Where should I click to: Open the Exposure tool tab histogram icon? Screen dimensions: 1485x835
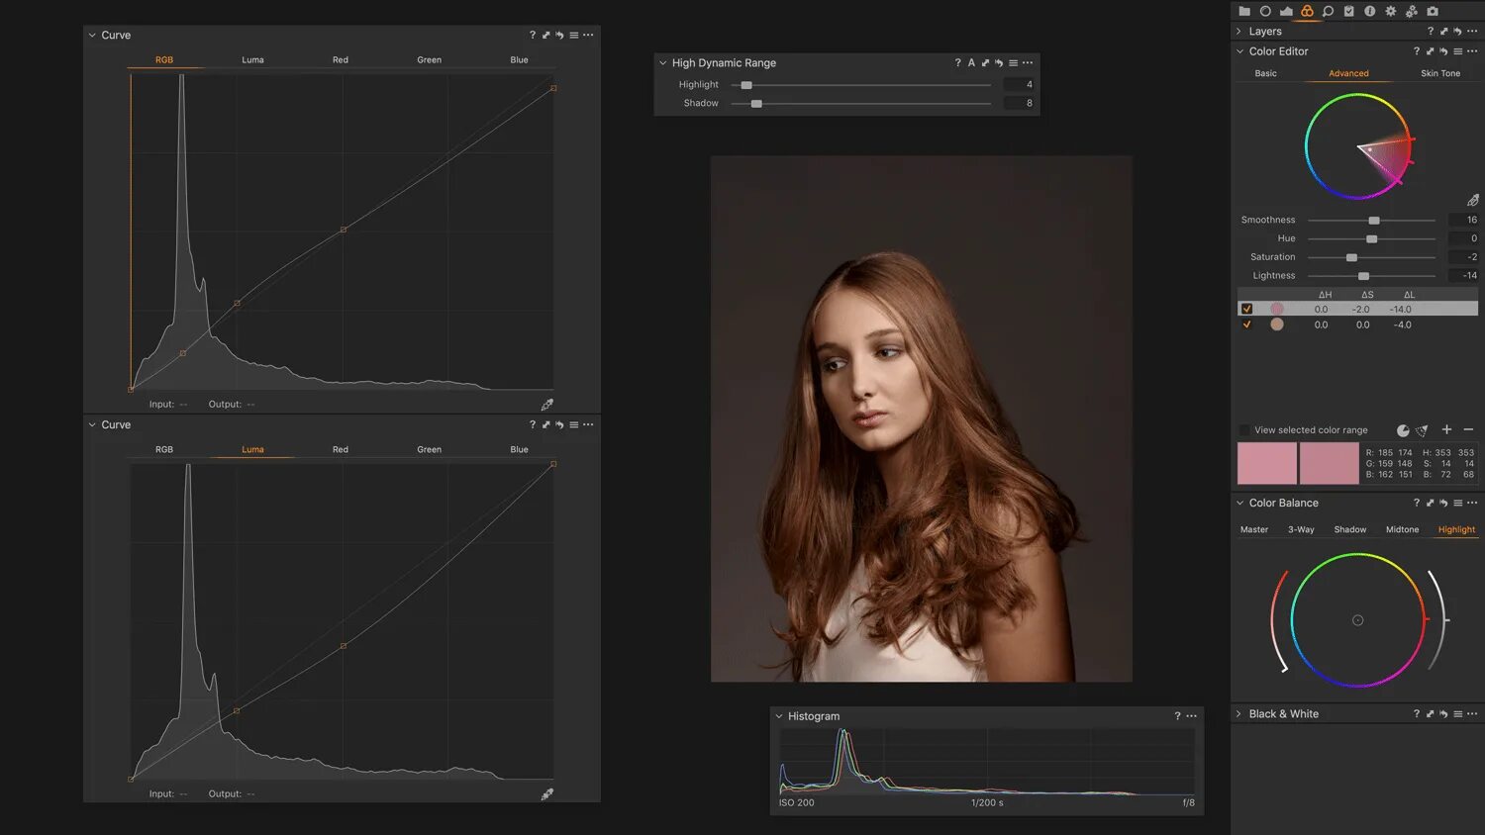[x=1286, y=11]
